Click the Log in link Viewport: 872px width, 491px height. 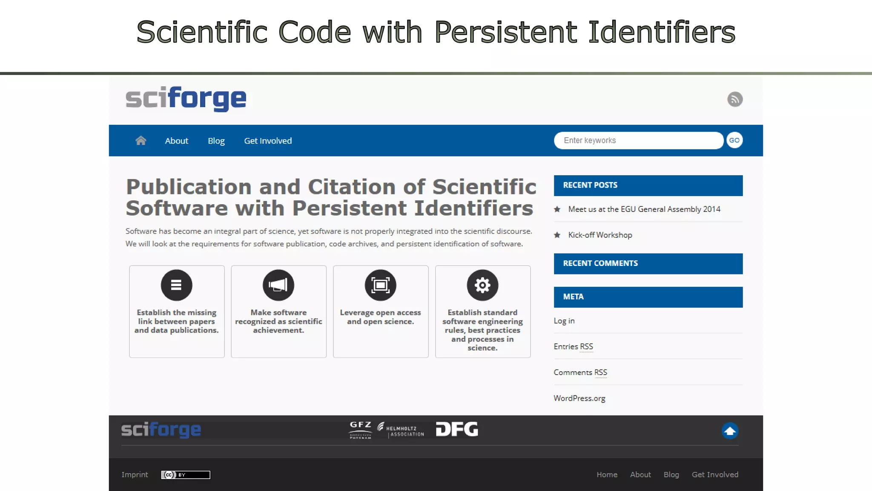point(564,321)
